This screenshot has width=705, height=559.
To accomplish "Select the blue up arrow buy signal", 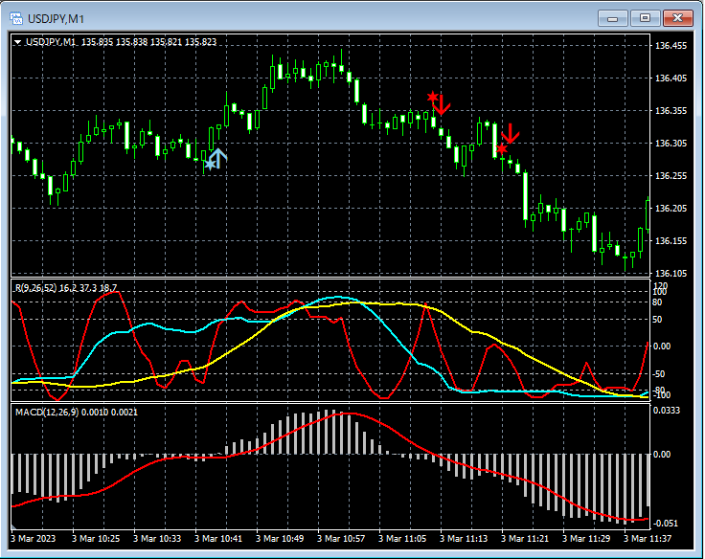I will click(218, 158).
